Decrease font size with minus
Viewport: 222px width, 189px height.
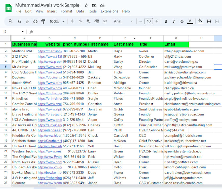click(141, 21)
